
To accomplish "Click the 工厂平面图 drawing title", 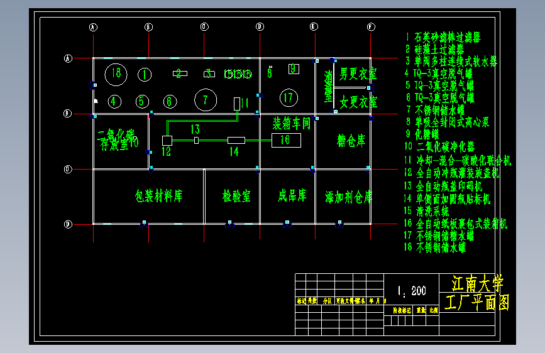I will [x=477, y=303].
